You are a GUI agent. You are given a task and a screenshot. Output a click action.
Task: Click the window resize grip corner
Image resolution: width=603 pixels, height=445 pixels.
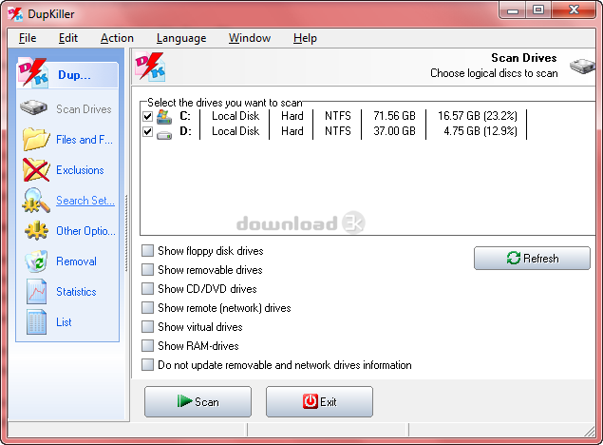(x=590, y=431)
